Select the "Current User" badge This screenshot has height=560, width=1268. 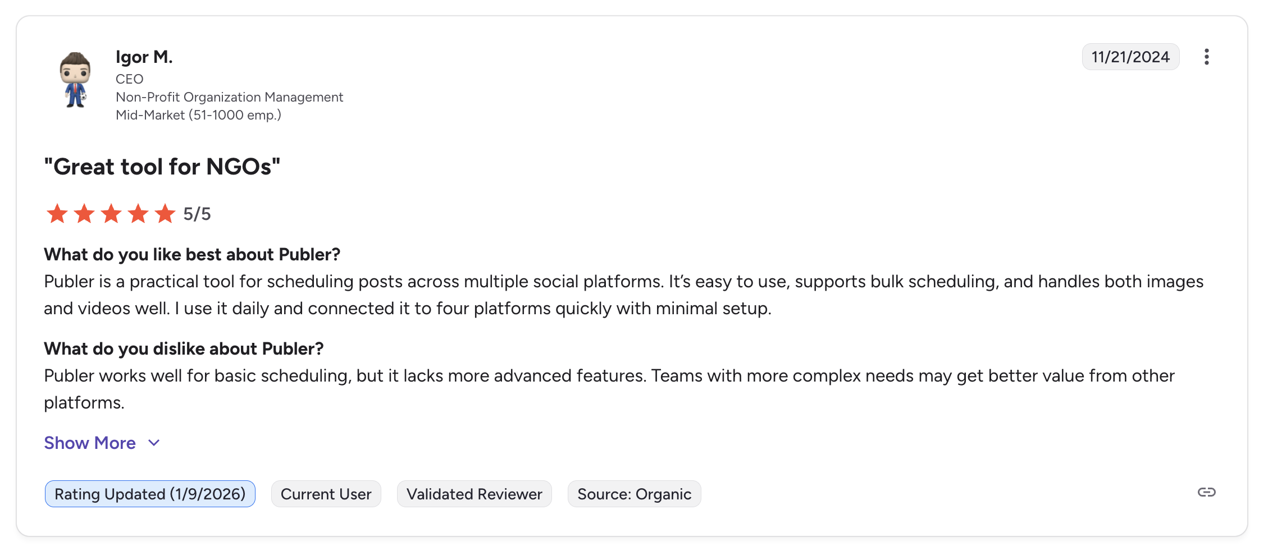click(x=326, y=493)
